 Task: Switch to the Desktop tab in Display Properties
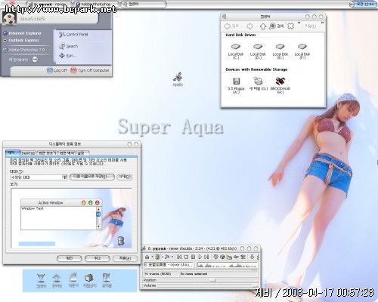28,153
